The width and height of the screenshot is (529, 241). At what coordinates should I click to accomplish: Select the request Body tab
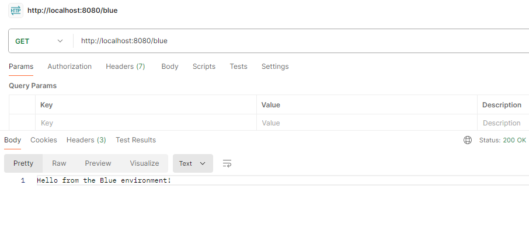click(170, 67)
